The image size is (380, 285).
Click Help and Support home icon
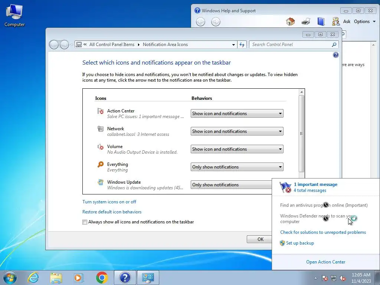(x=290, y=22)
